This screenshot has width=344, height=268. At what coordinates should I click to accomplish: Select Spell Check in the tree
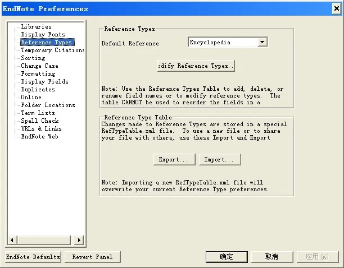click(x=40, y=121)
